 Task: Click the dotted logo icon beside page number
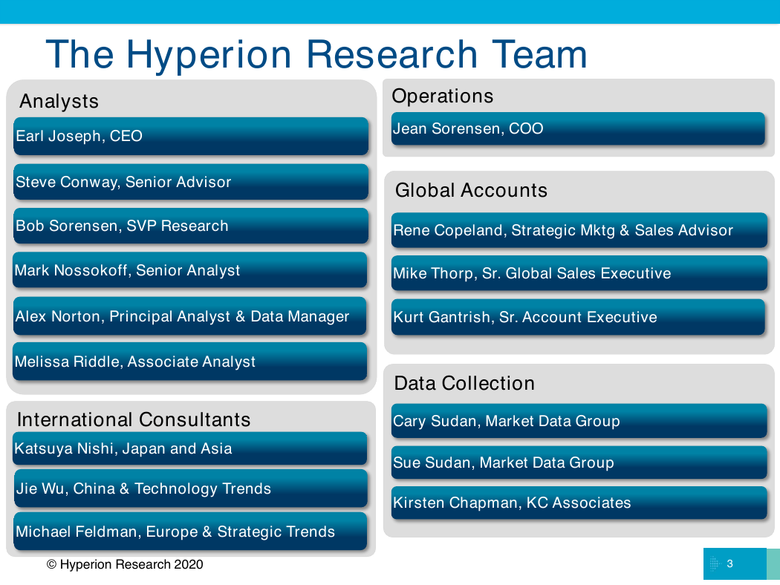(715, 563)
